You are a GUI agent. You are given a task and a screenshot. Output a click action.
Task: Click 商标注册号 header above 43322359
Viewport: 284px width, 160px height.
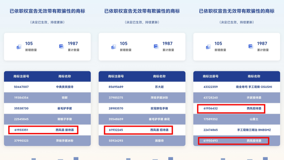(211, 77)
